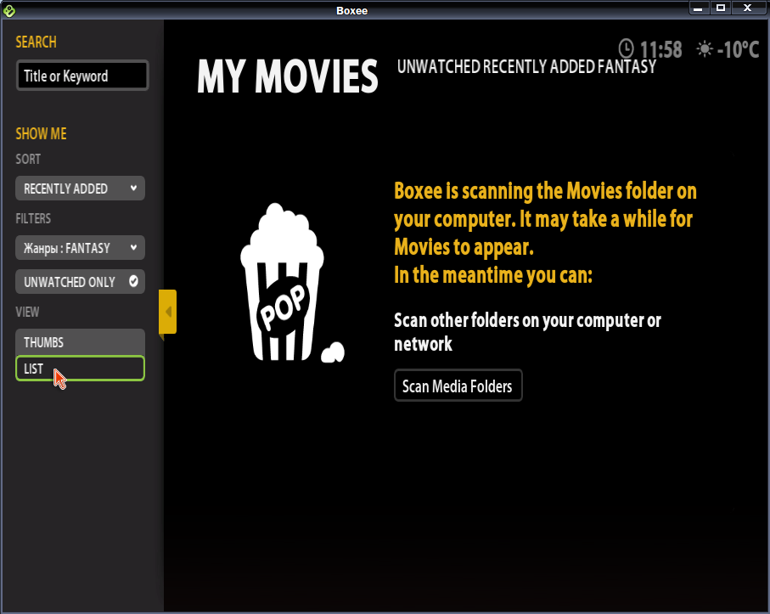Switch to List view

(80, 369)
